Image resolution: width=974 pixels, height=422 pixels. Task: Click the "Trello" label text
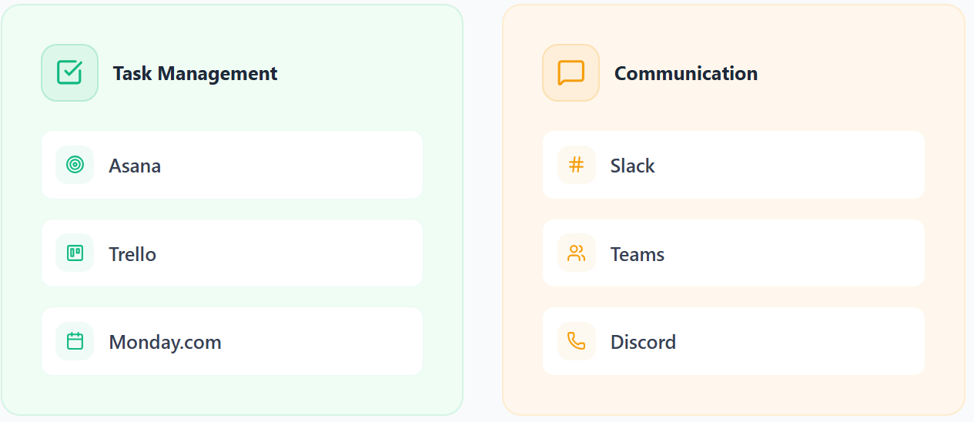[x=132, y=254]
